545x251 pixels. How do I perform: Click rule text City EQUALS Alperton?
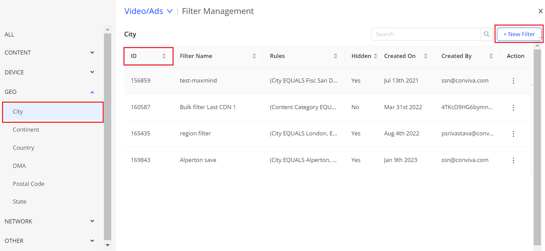tap(303, 160)
